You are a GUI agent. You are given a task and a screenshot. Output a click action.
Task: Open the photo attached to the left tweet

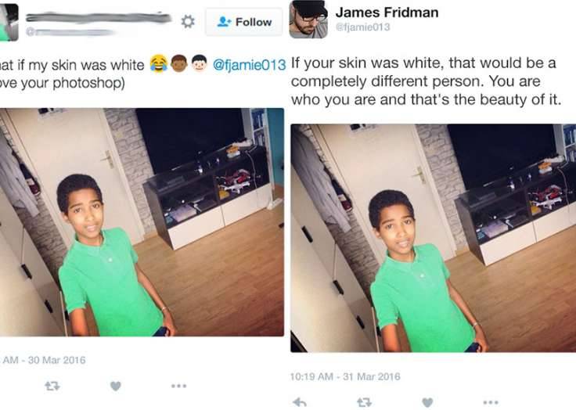142,222
